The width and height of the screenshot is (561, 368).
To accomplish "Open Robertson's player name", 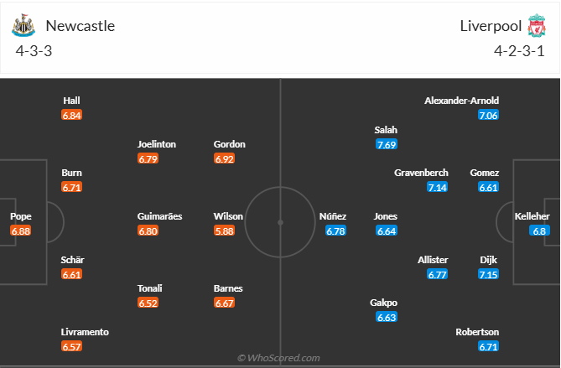I will pyautogui.click(x=477, y=331).
